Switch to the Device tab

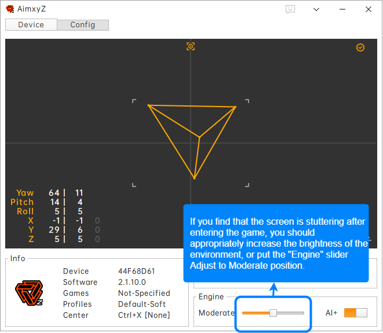click(x=31, y=25)
